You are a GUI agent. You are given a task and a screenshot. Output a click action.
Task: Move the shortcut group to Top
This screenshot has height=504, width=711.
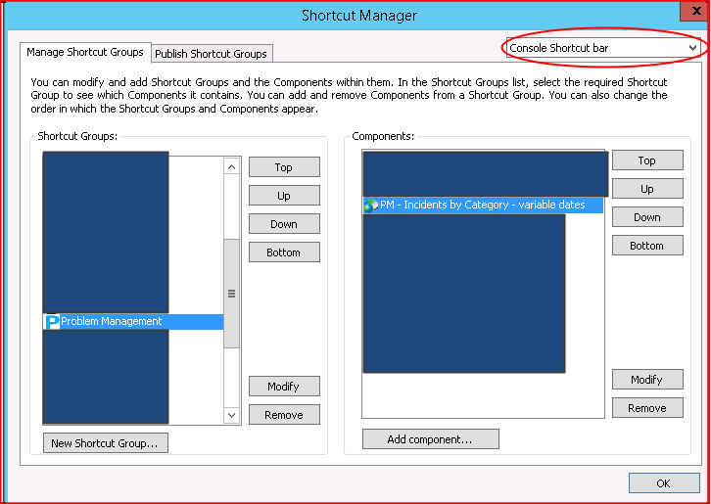pyautogui.click(x=284, y=167)
